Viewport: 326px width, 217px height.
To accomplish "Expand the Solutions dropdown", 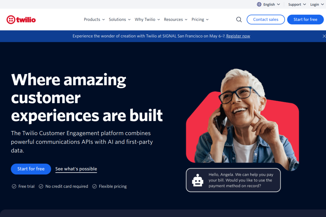I will (120, 20).
